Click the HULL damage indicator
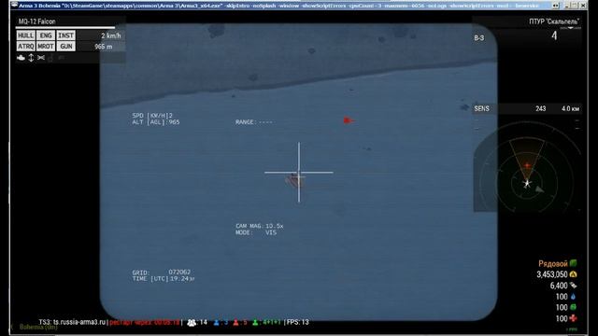 click(x=25, y=35)
